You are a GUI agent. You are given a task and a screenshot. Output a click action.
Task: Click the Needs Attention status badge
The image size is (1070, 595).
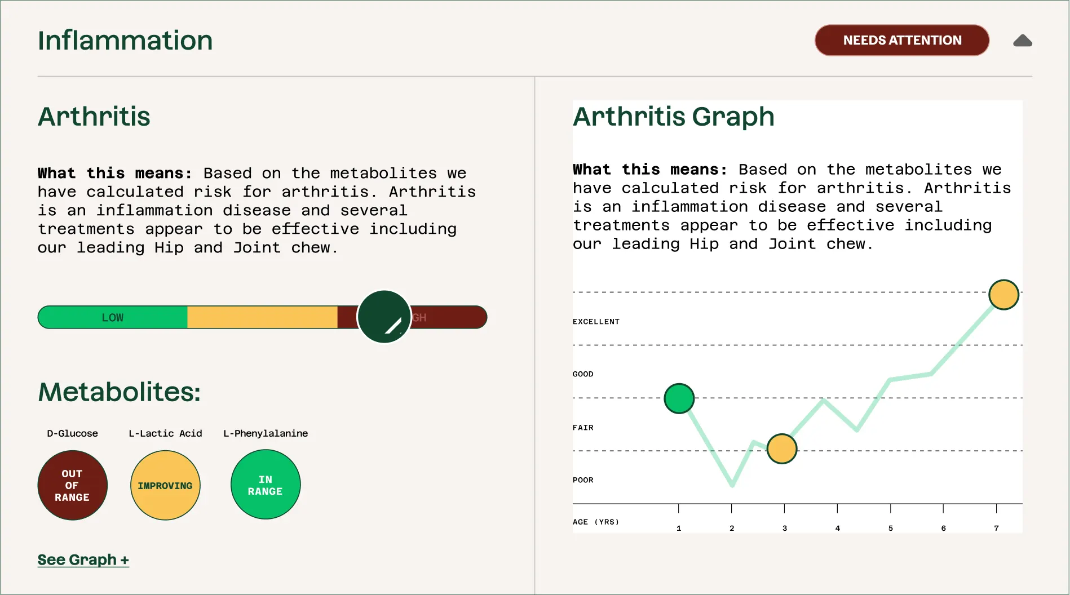pos(901,40)
